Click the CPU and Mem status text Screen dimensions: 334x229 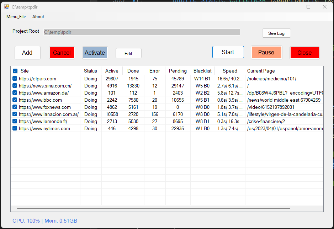[45, 221]
